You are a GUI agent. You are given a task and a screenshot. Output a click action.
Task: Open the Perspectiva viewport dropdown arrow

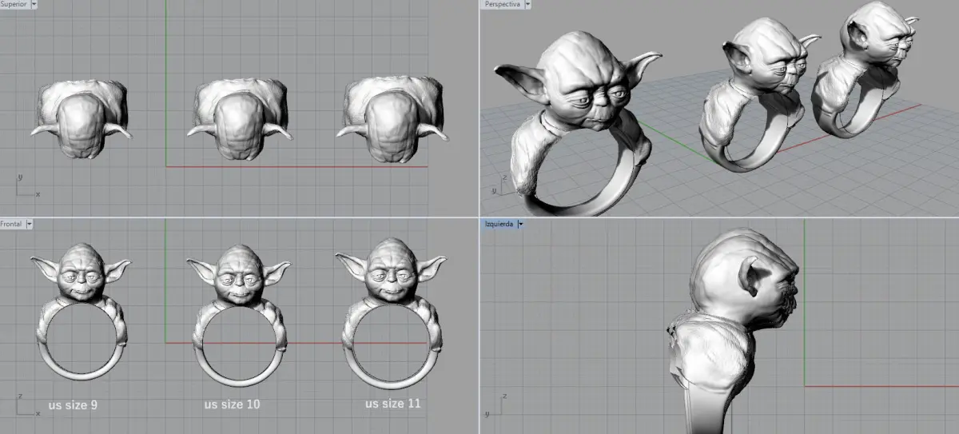[x=528, y=5]
